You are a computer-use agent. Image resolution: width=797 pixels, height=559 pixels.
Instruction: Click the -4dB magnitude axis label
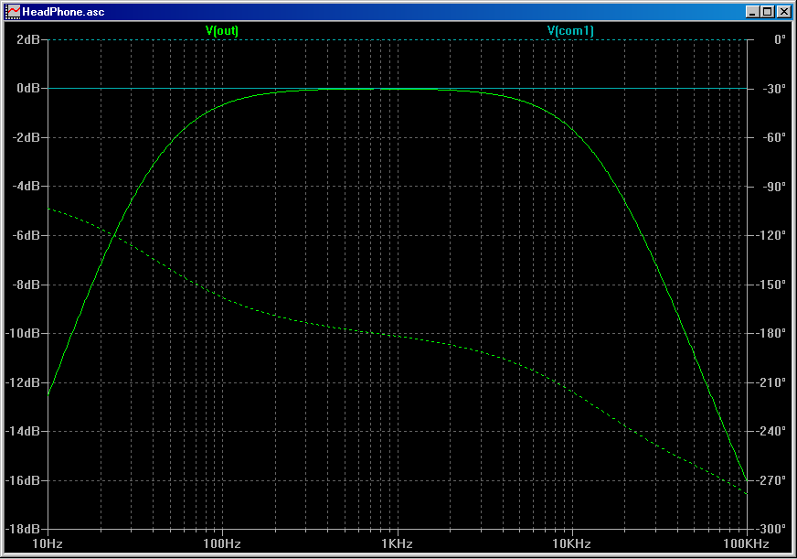[x=26, y=186]
